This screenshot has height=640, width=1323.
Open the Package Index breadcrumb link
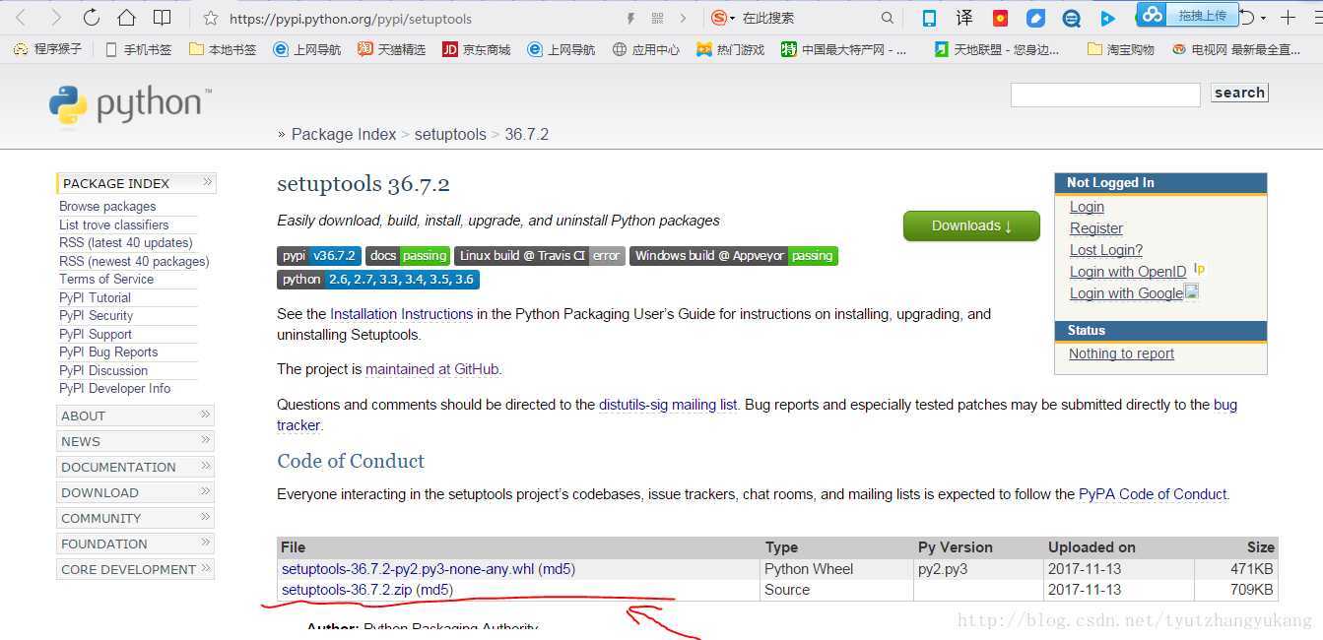click(344, 134)
